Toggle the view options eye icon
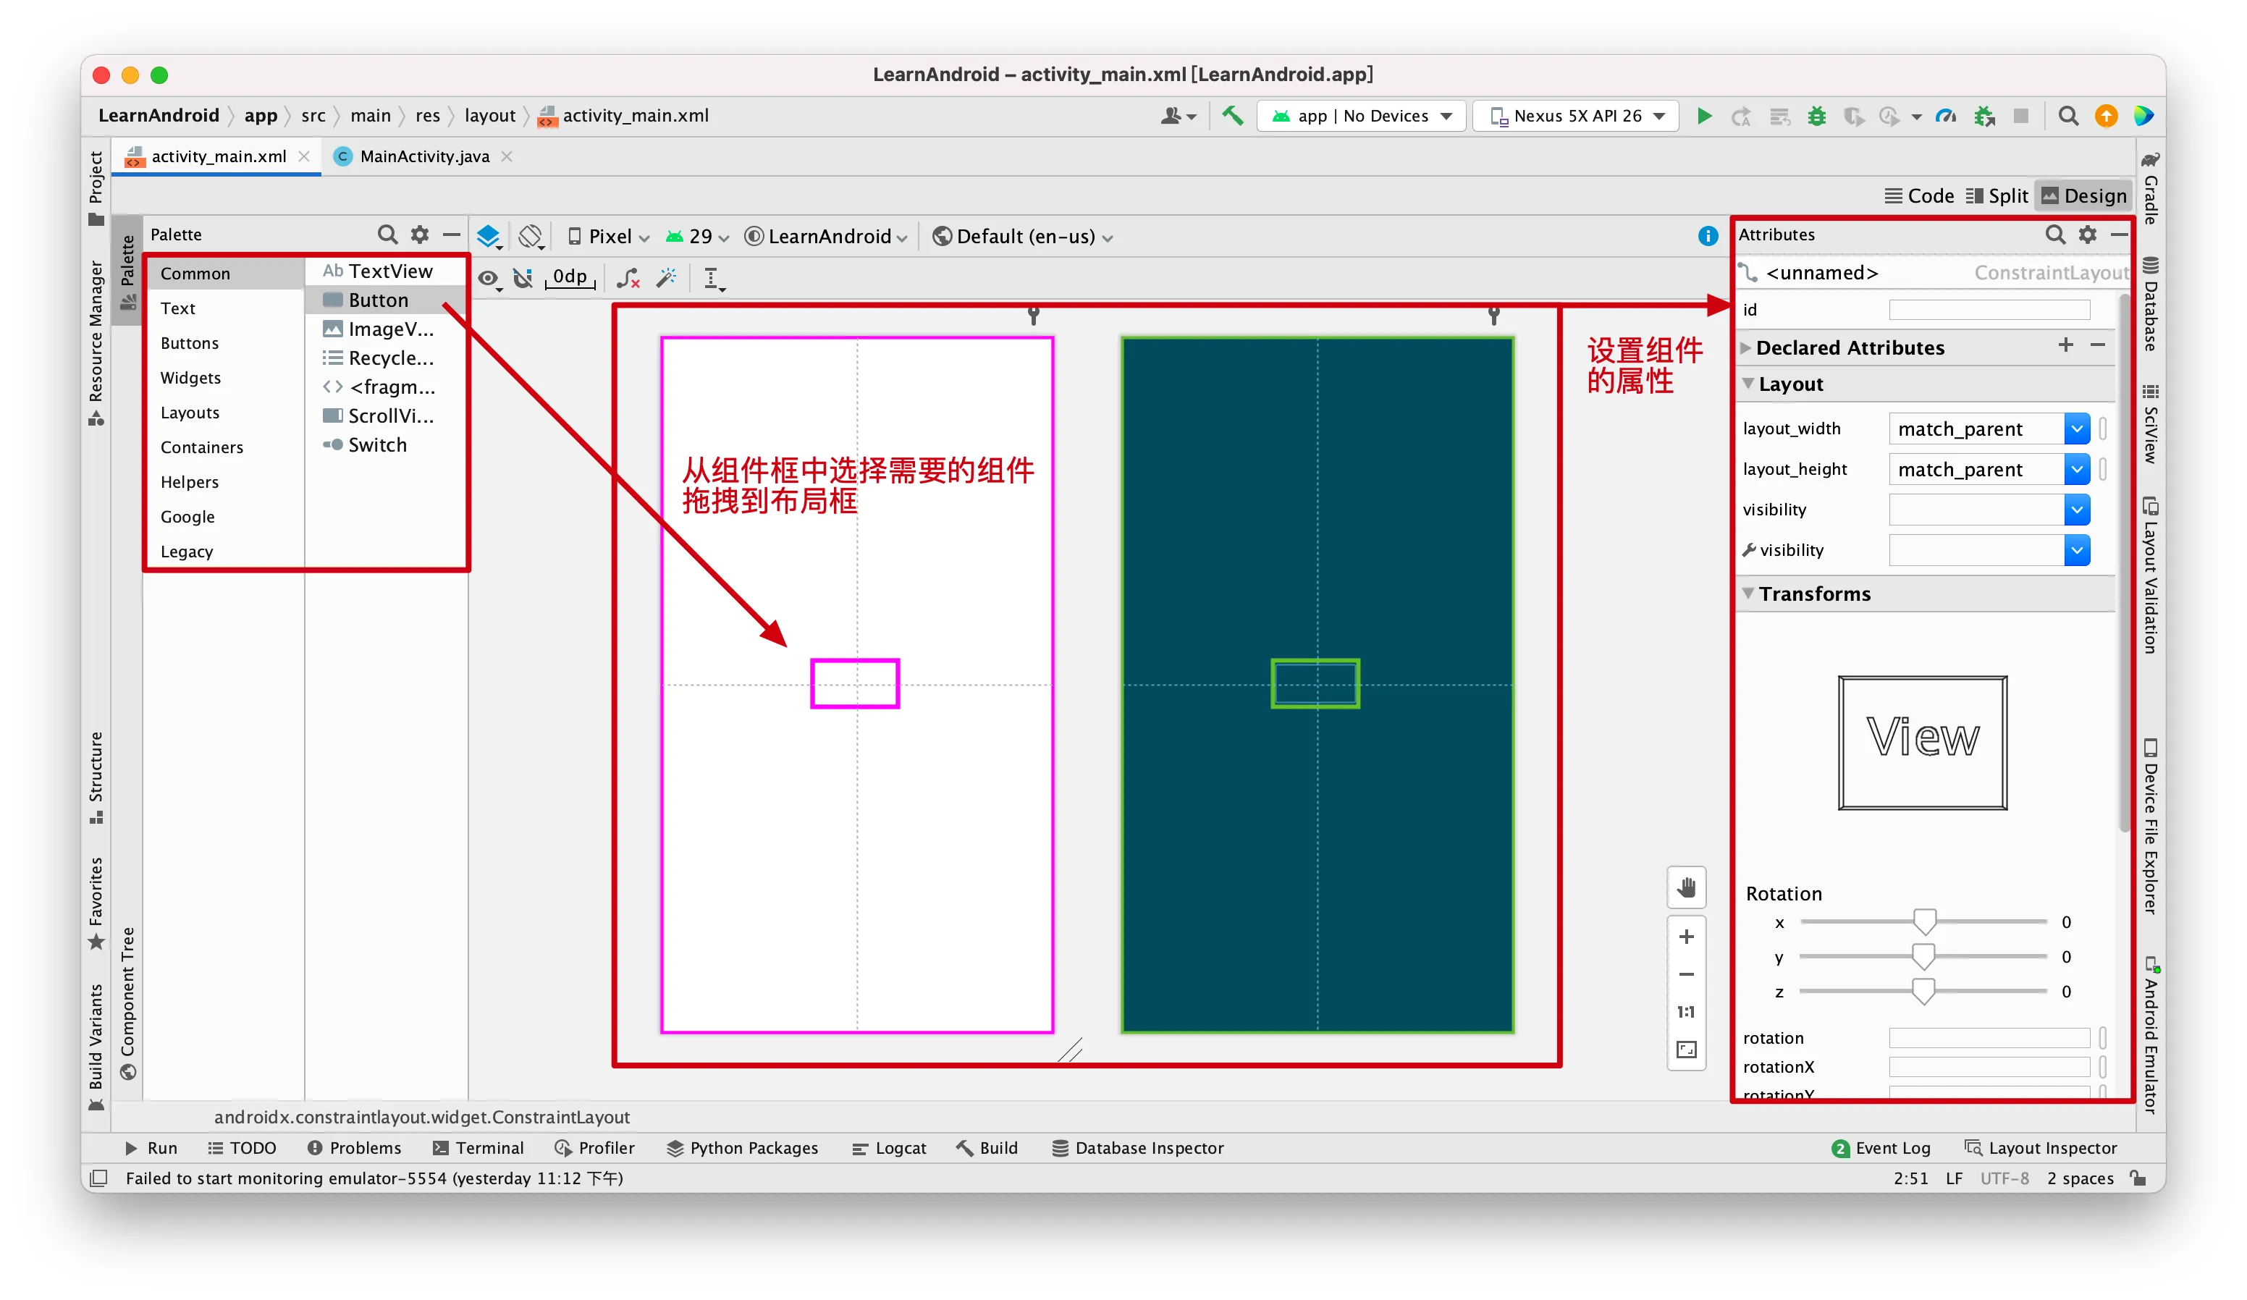 pyautogui.click(x=489, y=278)
